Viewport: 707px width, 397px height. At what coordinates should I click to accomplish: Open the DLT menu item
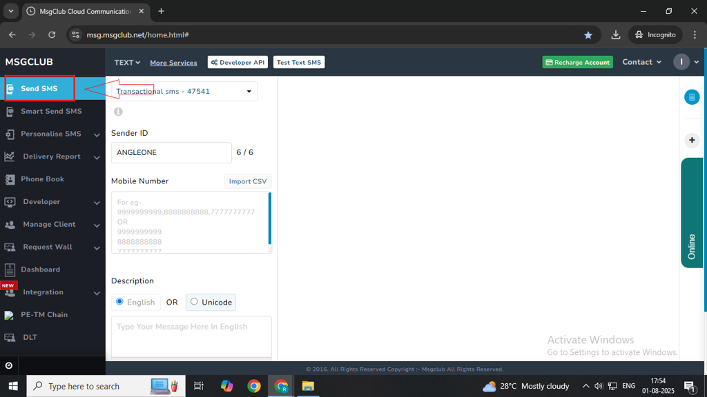point(52,337)
